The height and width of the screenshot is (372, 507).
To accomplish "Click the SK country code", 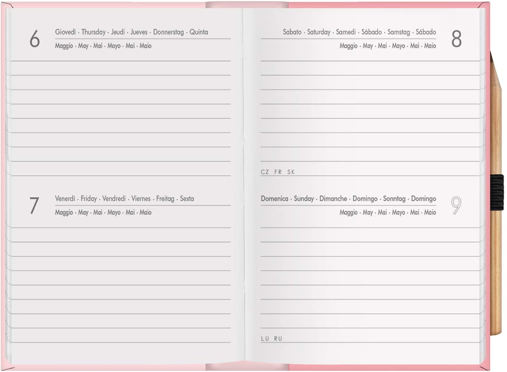I will (x=291, y=172).
